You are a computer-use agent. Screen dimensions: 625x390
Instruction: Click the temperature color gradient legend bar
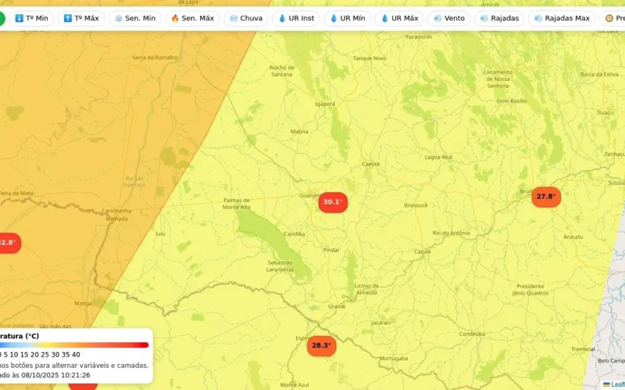click(x=74, y=345)
